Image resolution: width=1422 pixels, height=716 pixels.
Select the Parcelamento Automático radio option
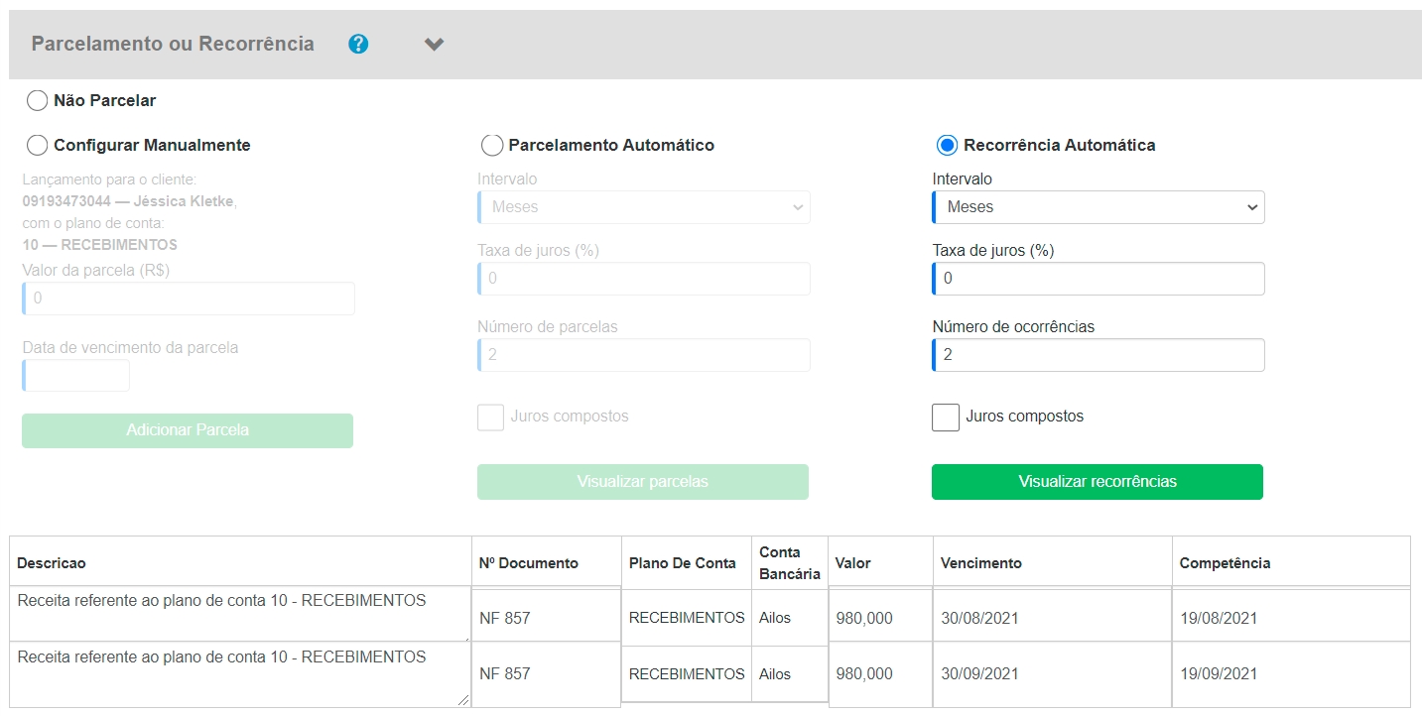(492, 145)
